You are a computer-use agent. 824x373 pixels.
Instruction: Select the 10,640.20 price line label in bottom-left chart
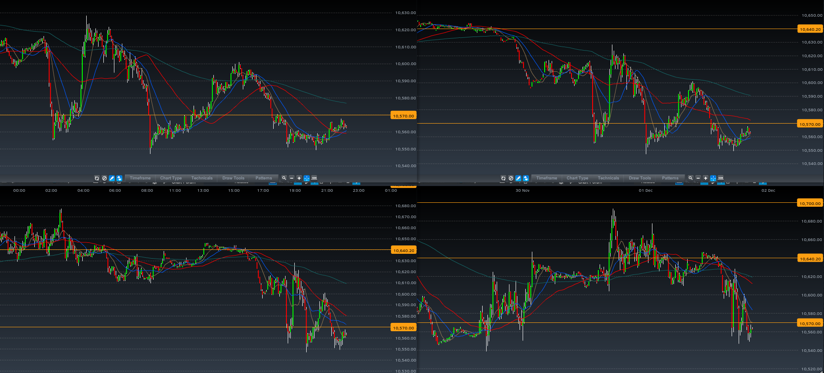403,250
